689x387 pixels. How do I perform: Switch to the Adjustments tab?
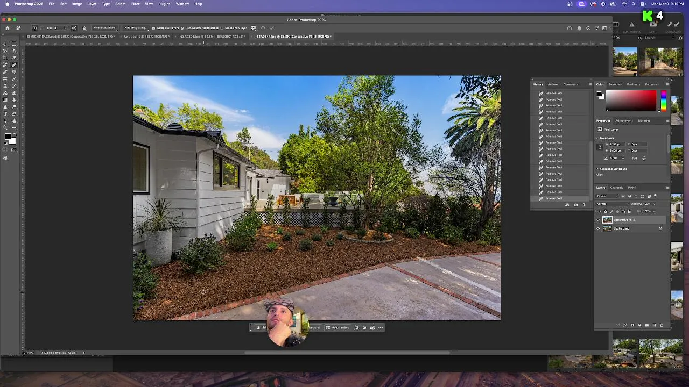(624, 121)
